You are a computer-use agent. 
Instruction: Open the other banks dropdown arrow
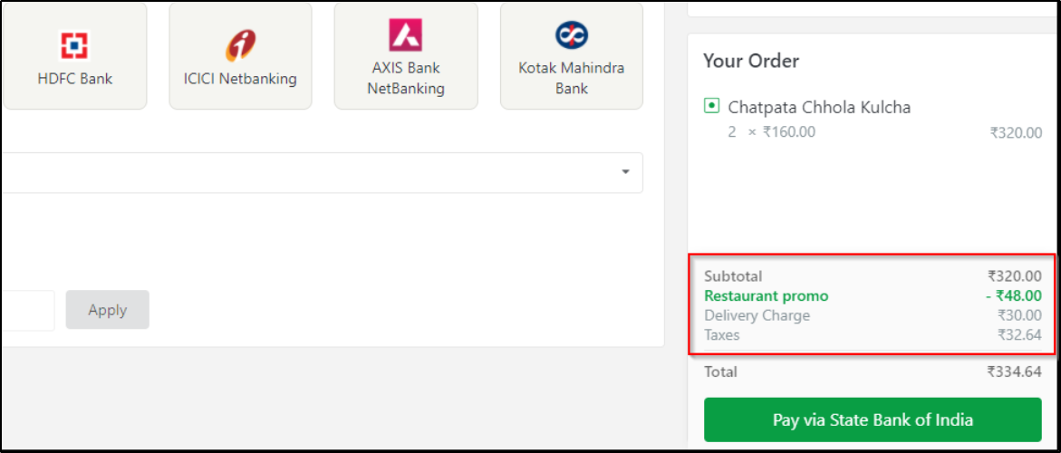click(626, 172)
